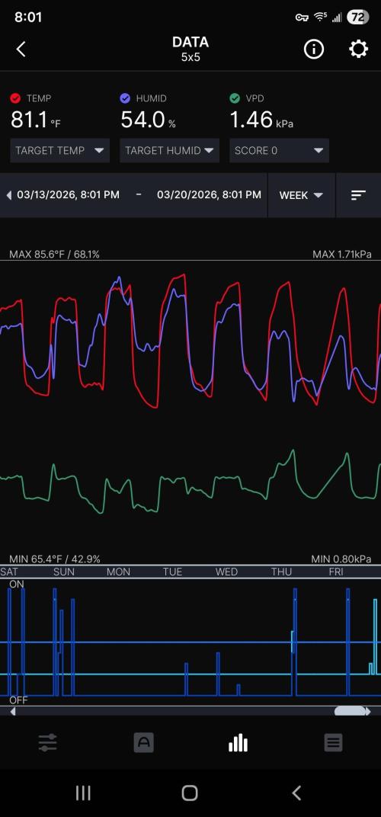This screenshot has height=817, width=381.
Task: Open the settings gear icon
Action: pos(358,50)
